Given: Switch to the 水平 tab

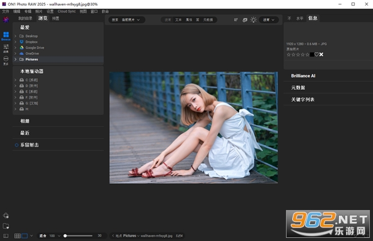Looking at the screenshot, I should pos(300,18).
